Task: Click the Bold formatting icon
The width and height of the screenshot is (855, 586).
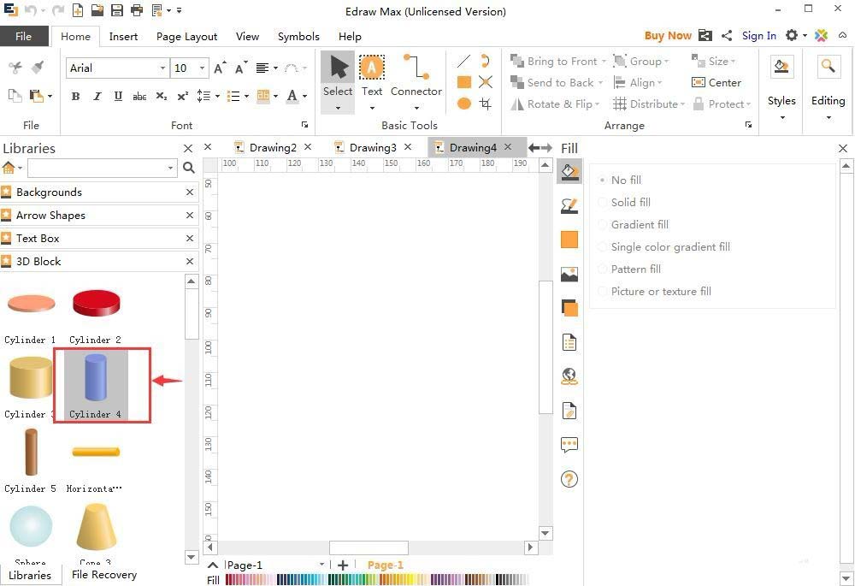Action: [x=76, y=97]
